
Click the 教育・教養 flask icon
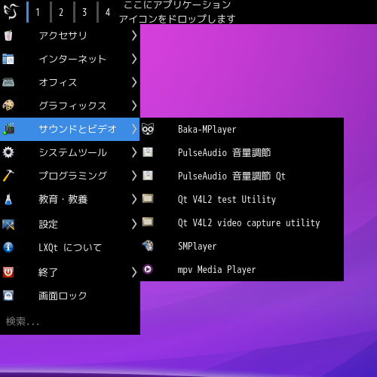coord(8,199)
